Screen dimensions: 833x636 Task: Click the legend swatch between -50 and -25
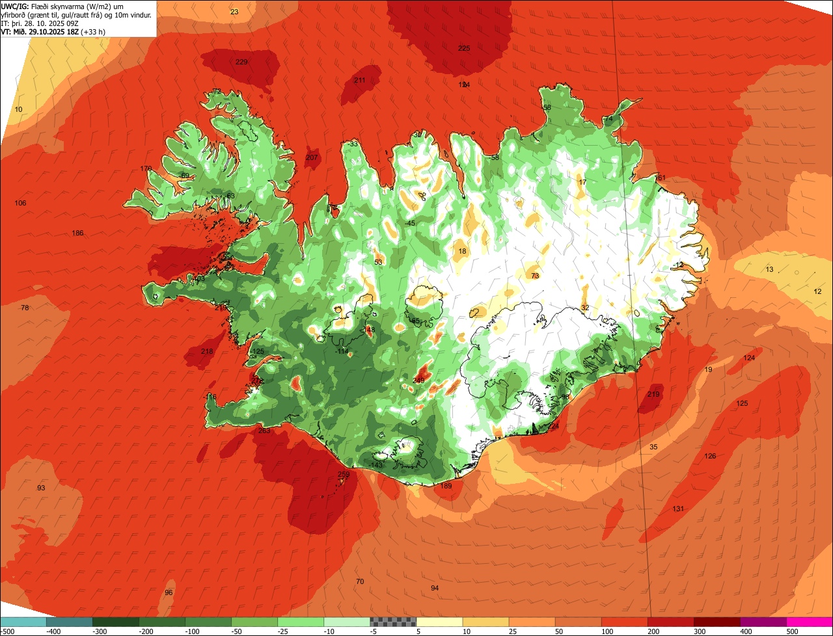[x=254, y=621]
